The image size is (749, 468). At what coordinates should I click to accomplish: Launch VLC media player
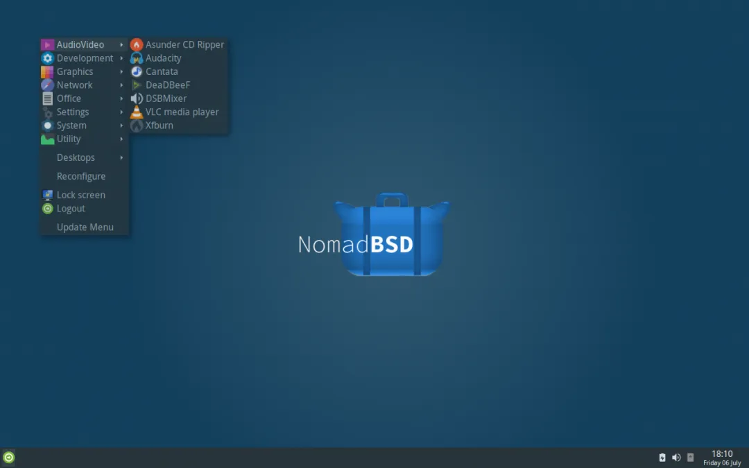tap(179, 112)
